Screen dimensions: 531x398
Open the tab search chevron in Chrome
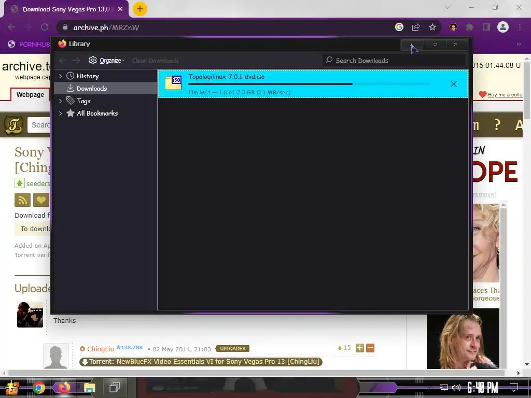click(448, 7)
